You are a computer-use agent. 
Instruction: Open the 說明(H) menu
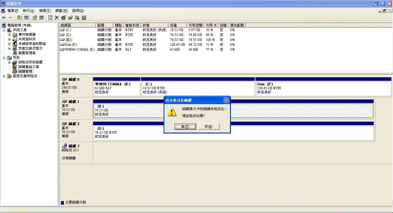[78, 11]
